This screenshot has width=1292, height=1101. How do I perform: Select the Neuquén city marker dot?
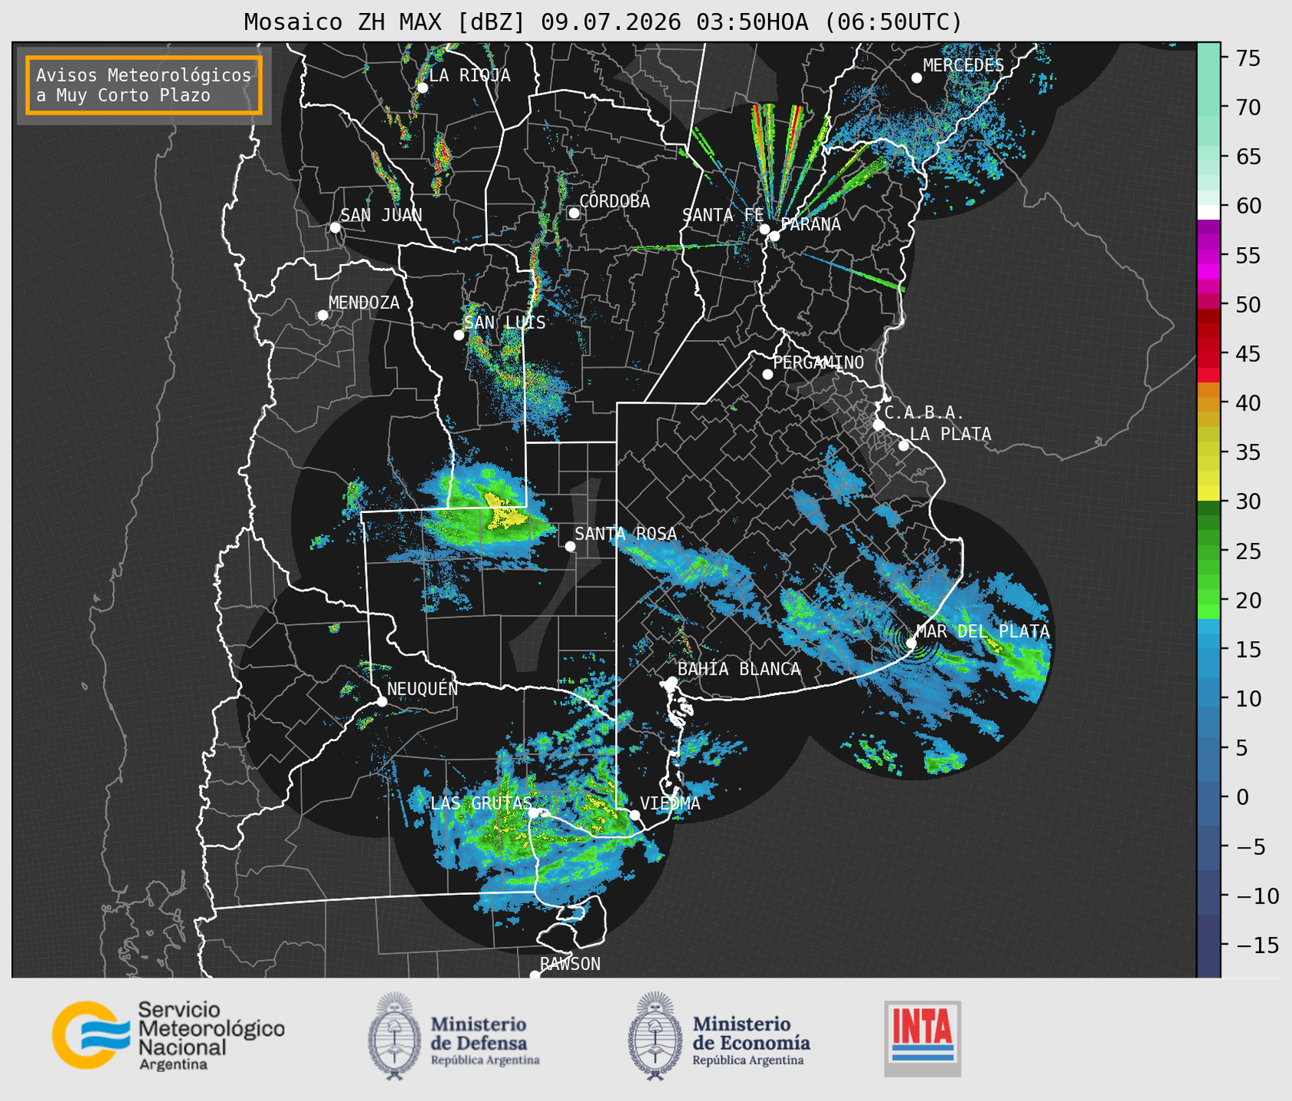click(x=381, y=701)
